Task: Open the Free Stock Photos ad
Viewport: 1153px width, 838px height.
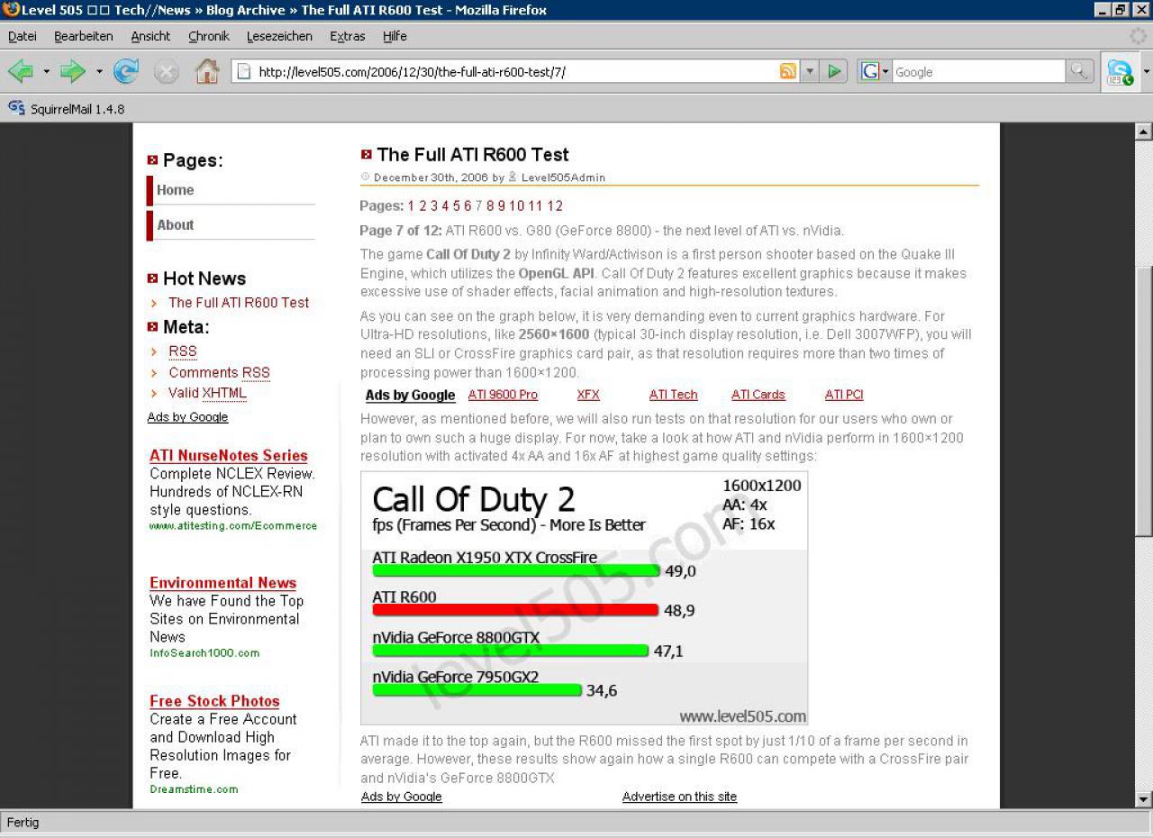Action: pos(214,701)
